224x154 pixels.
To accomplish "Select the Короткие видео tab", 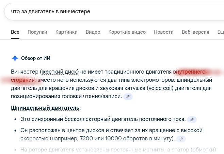I will (127, 32).
